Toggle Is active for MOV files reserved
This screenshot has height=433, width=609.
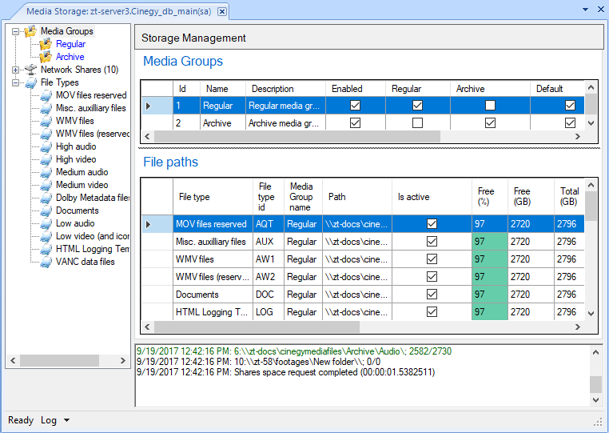click(x=432, y=223)
